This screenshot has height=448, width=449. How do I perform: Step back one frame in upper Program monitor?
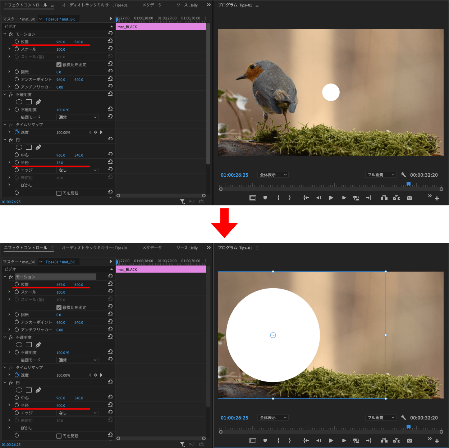click(x=318, y=198)
